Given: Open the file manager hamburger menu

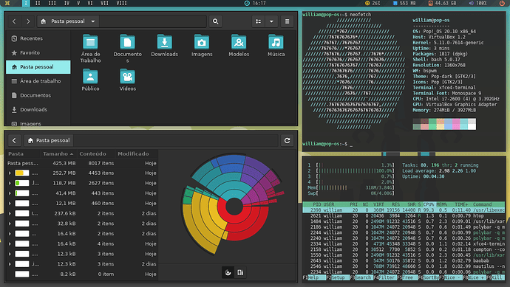Looking at the screenshot, I should coord(288,21).
